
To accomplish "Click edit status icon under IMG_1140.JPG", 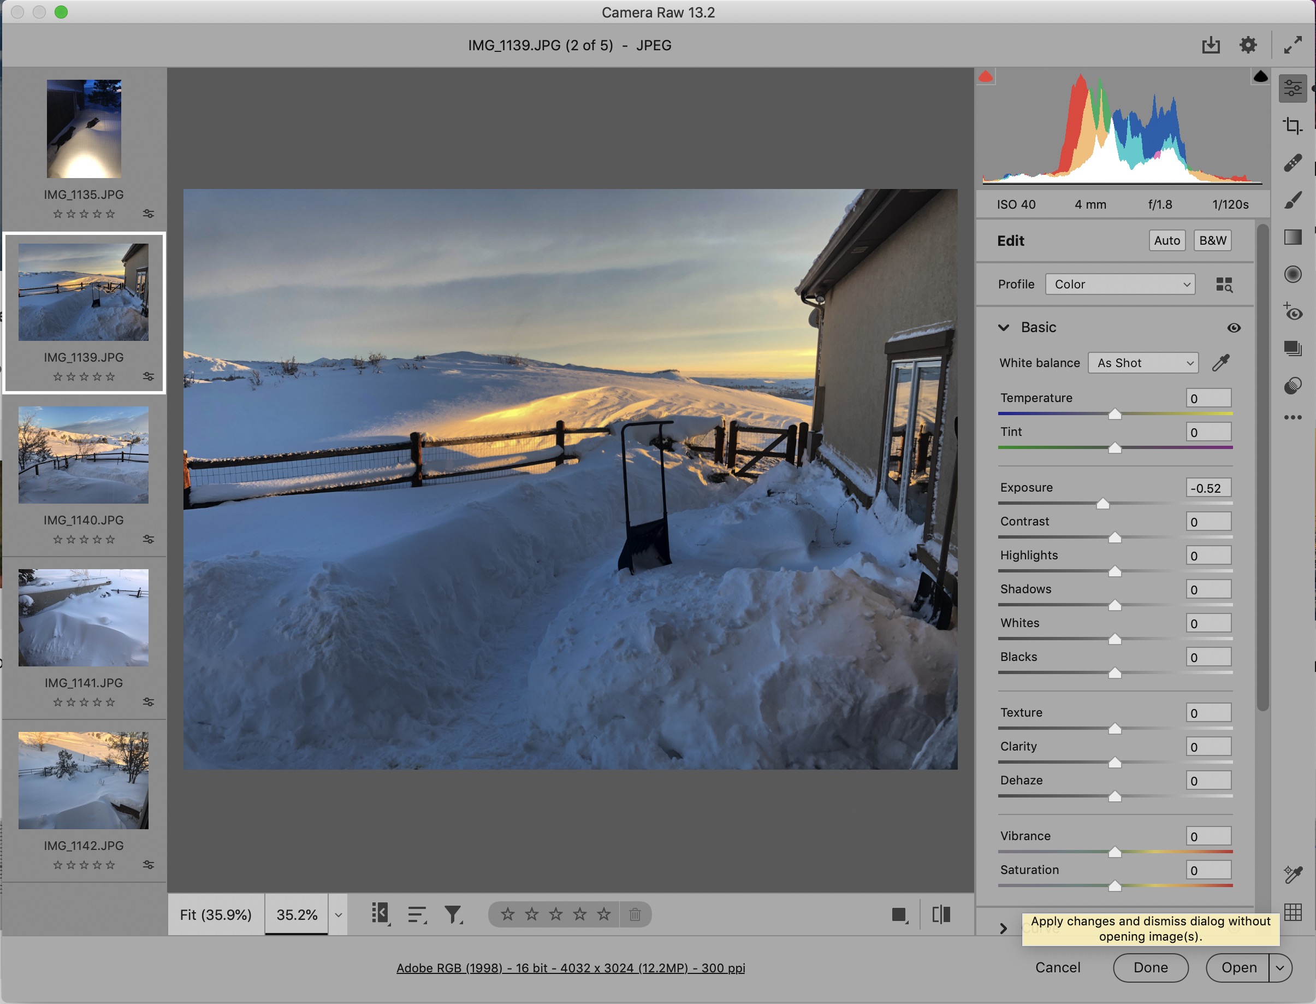I will (148, 539).
